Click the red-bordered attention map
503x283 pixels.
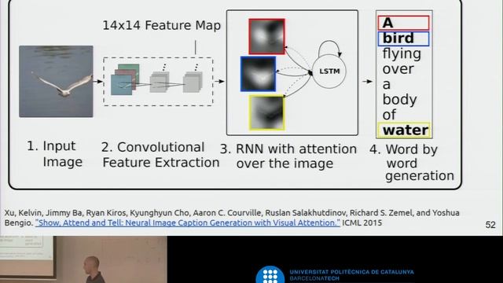266,36
